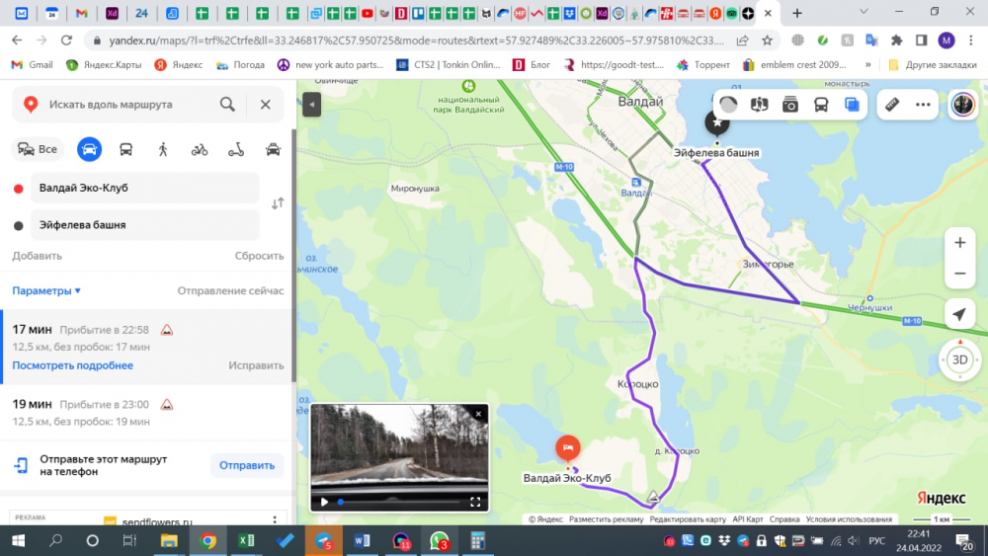Toggle the traffic layer on the map
Screen dimensions: 988x556
click(728, 105)
